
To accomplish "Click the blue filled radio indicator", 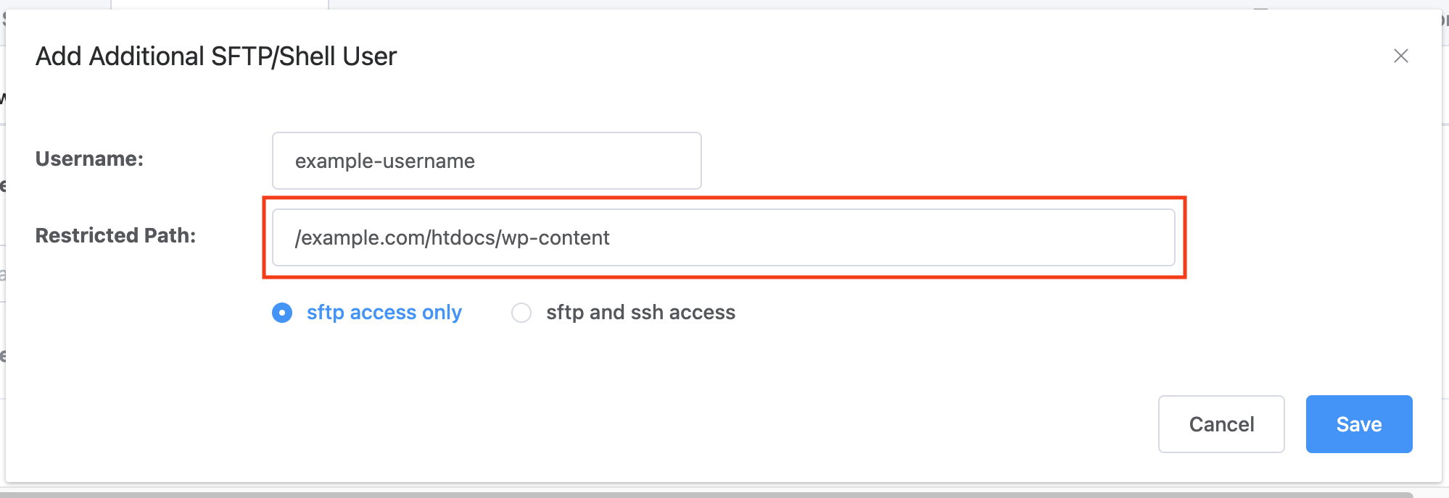I will pyautogui.click(x=282, y=313).
